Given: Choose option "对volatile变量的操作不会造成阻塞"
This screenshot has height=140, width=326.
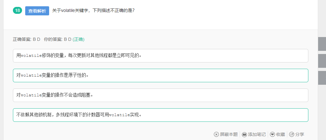Looking at the screenshot, I should point(160,95).
